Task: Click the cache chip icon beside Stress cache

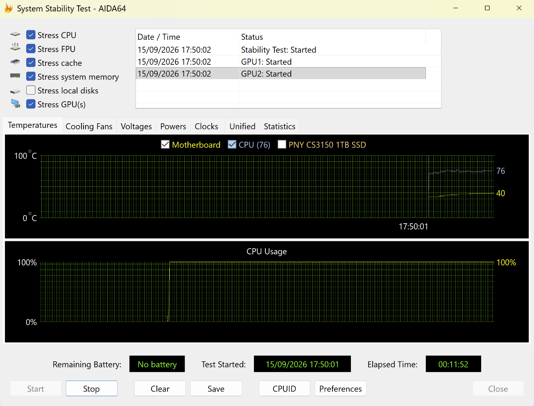Action: tap(15, 62)
